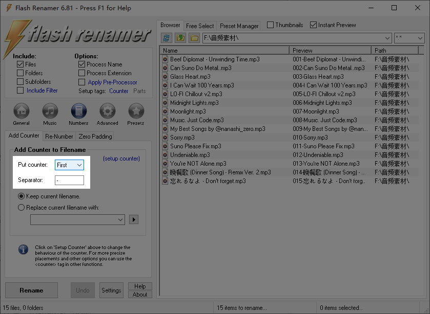The width and height of the screenshot is (430, 314).
Task: Click the icon of Can Suno Do Metal..mp3
Action: click(165, 68)
